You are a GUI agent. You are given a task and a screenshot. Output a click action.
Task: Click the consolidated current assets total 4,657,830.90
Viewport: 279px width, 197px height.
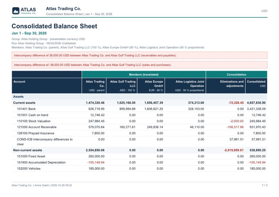[256, 103]
